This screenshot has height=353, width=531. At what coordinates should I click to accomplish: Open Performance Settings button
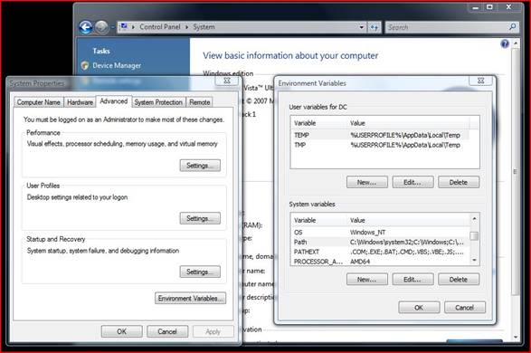coord(200,166)
